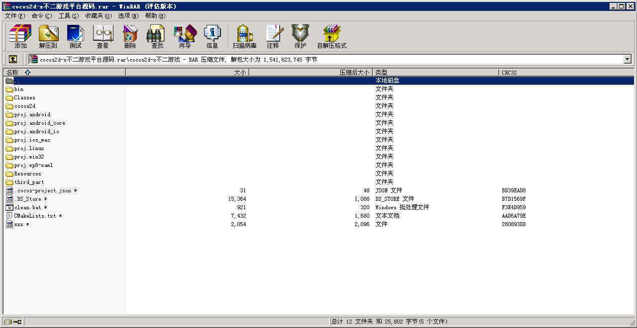The width and height of the screenshot is (637, 328).
Task: Click WinRAR title bar app icon
Action: (6, 6)
